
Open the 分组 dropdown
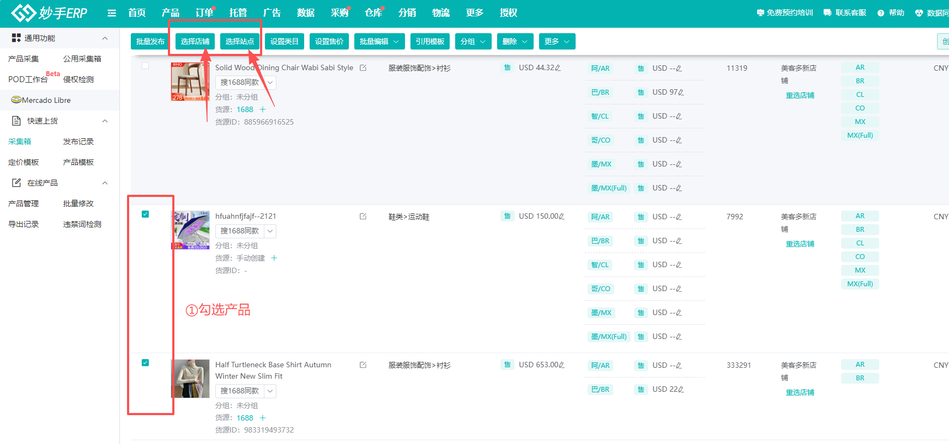point(473,41)
